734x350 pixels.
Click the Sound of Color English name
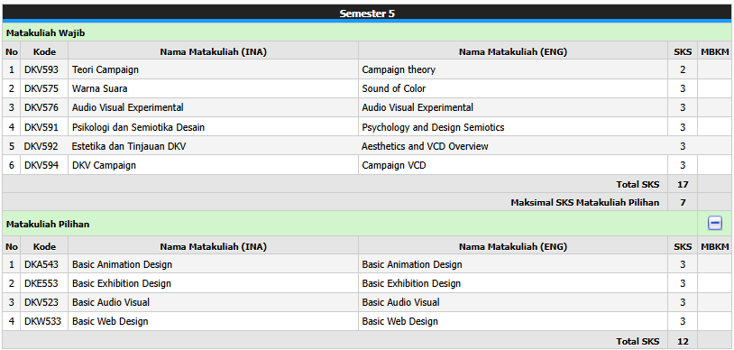(x=394, y=88)
